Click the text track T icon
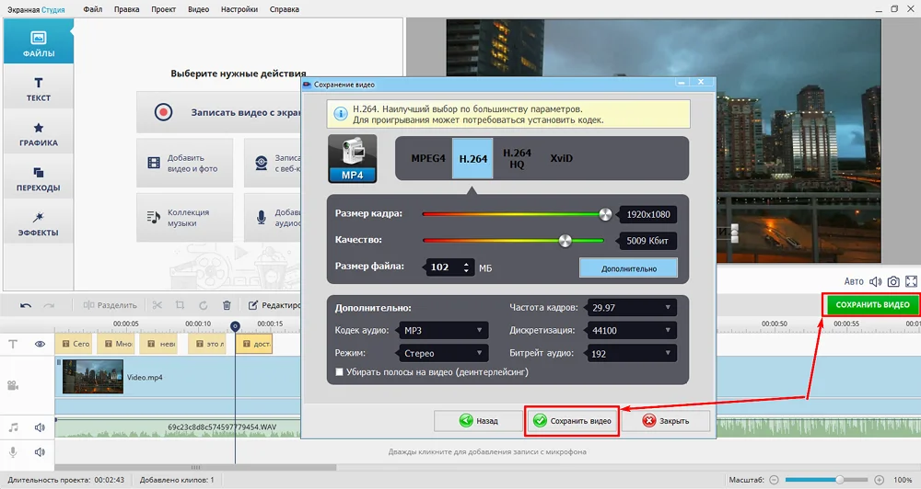This screenshot has width=921, height=489. click(x=13, y=344)
